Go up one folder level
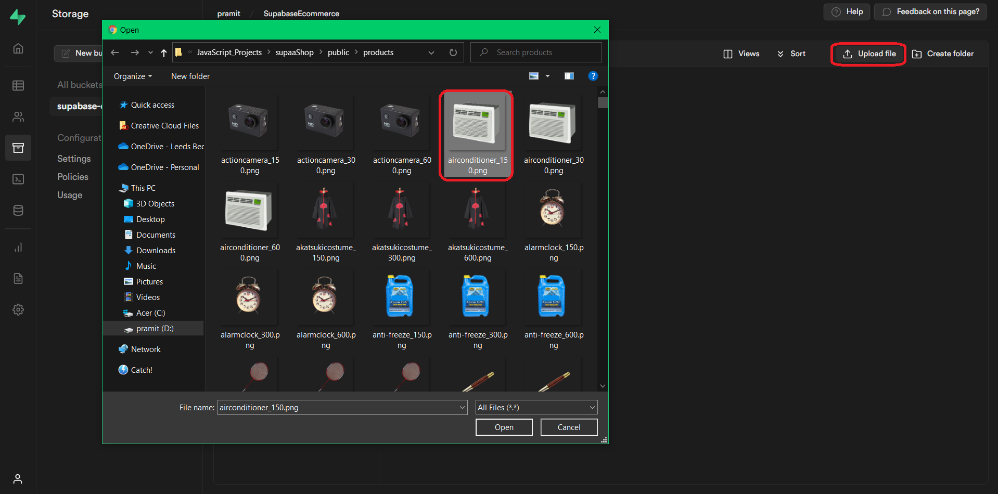Viewport: 998px width, 494px height. [x=164, y=53]
